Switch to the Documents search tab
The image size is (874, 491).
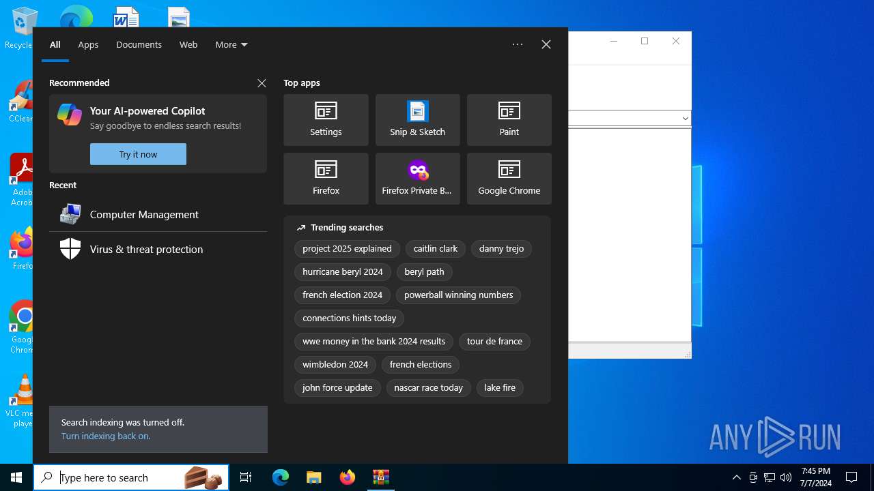139,44
